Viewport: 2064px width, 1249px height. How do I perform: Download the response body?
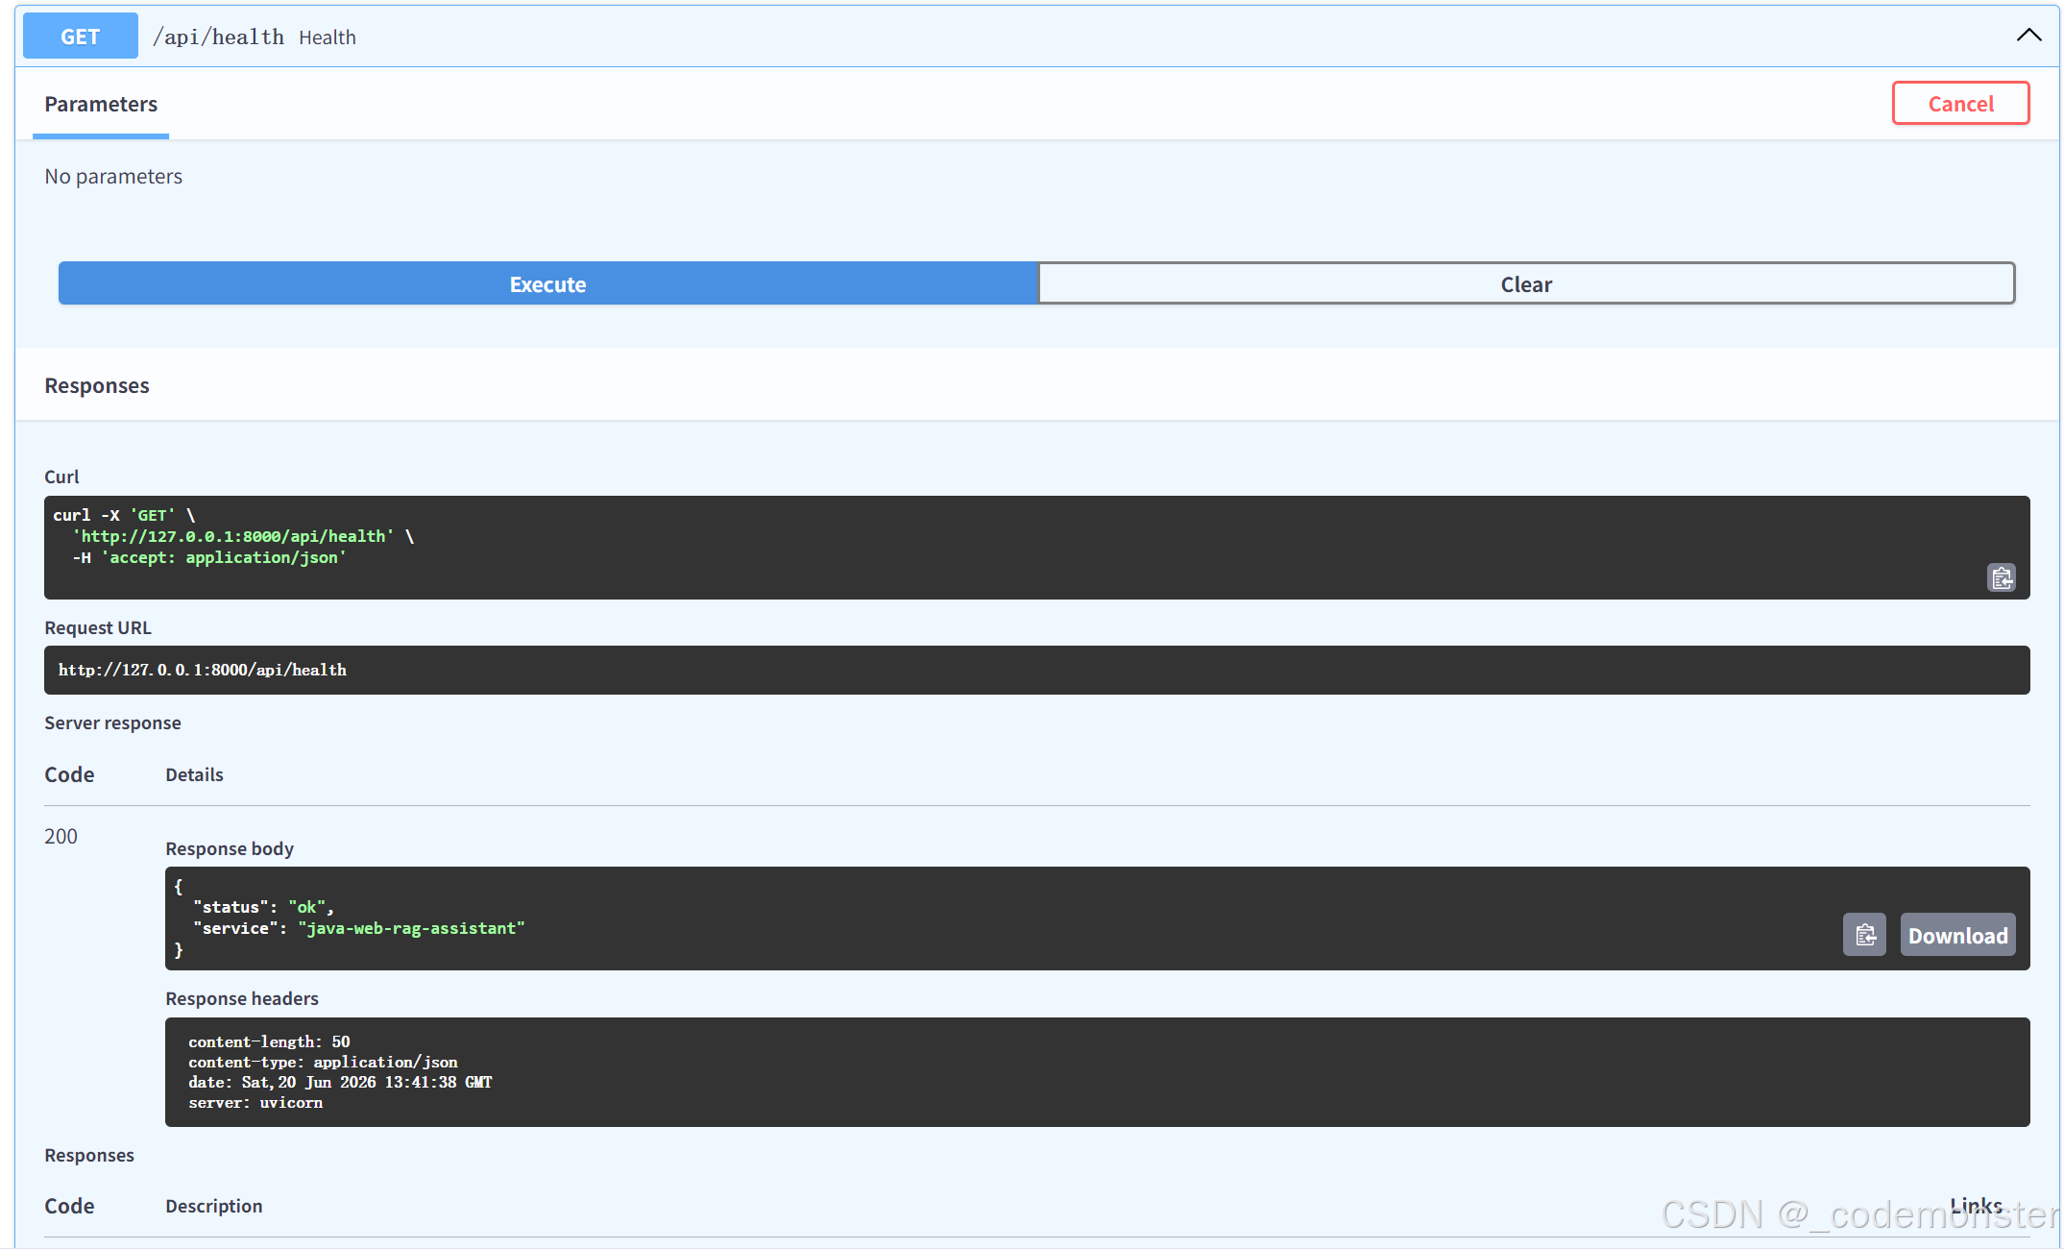pyautogui.click(x=1957, y=935)
